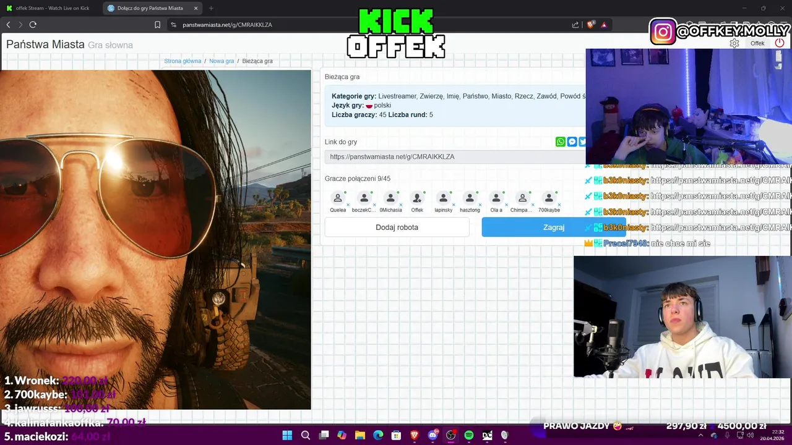Remove player 700kaybe with the x

click(x=559, y=205)
